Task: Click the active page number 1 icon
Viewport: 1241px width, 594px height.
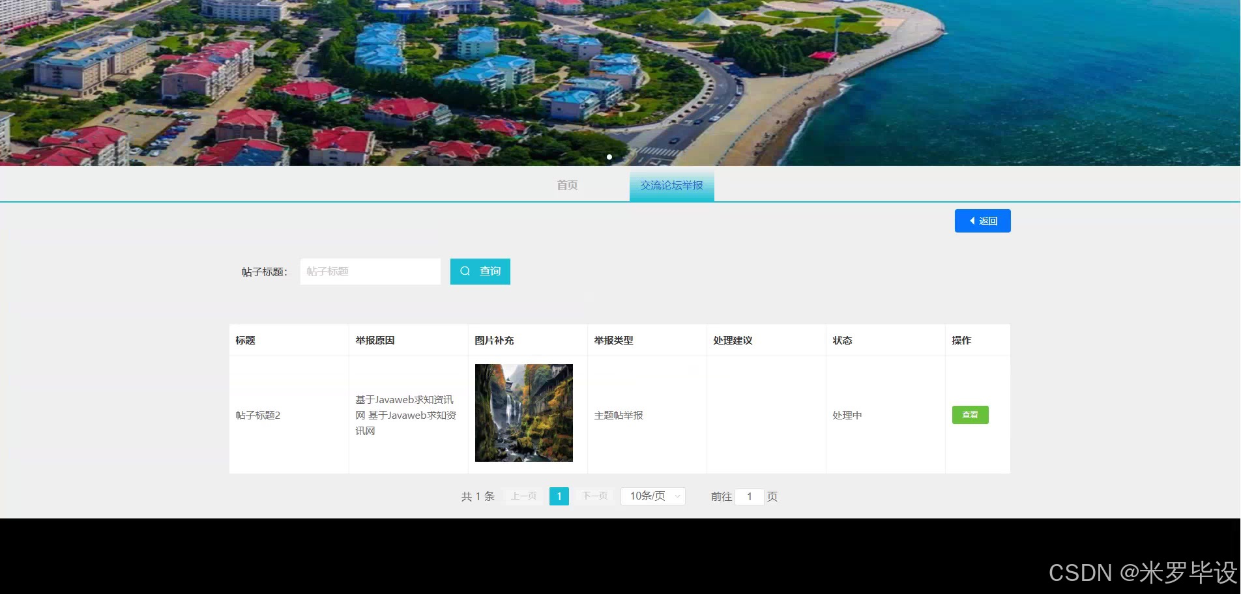Action: [559, 496]
